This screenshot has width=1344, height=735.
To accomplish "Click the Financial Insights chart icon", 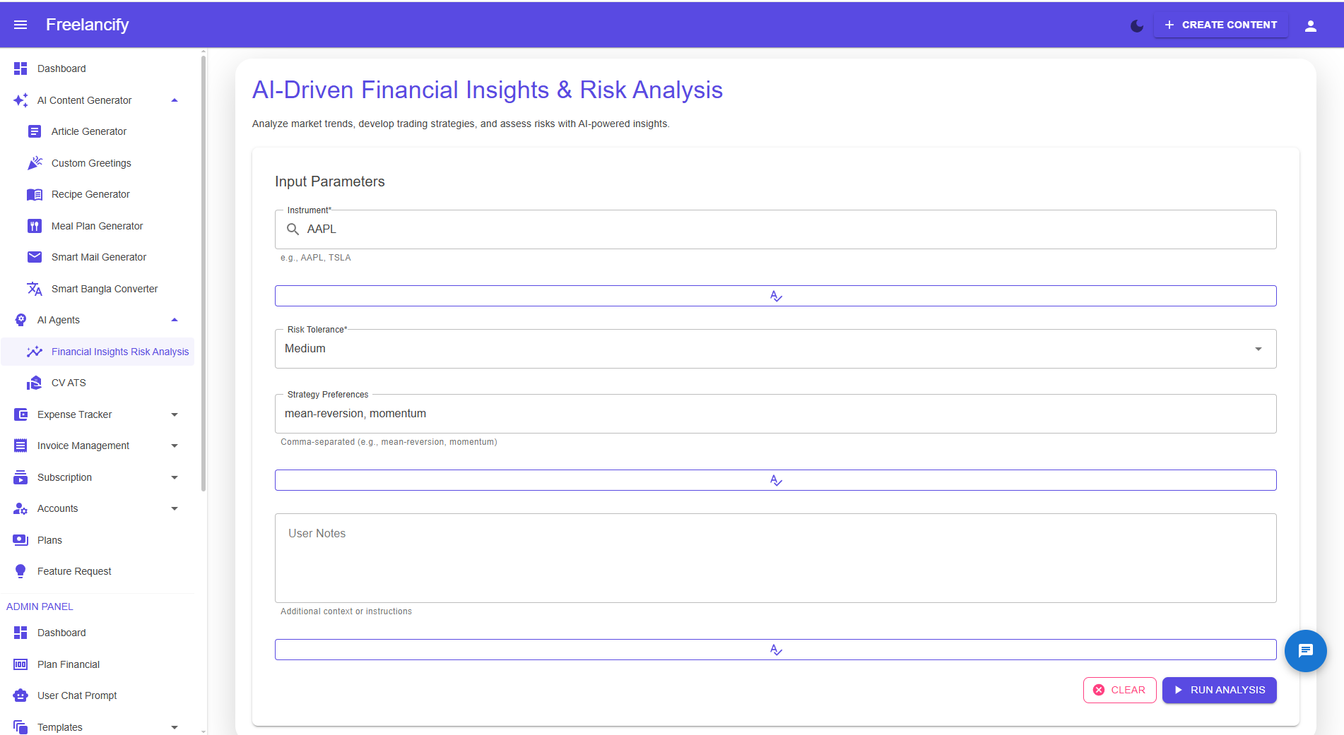I will pyautogui.click(x=35, y=352).
